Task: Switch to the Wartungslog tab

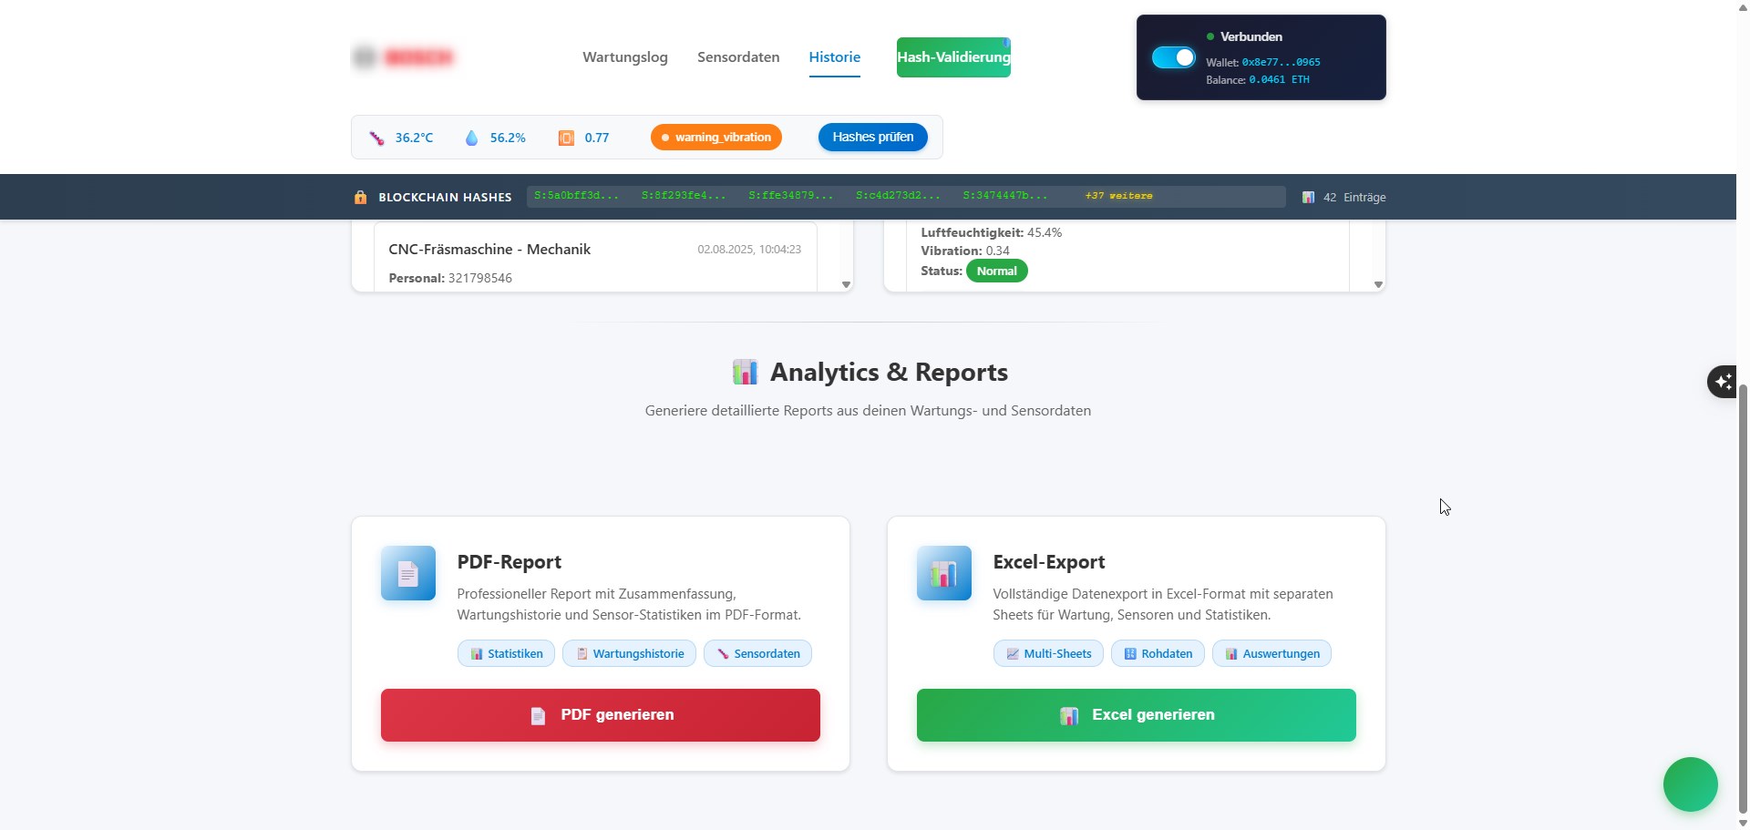Action: click(625, 56)
